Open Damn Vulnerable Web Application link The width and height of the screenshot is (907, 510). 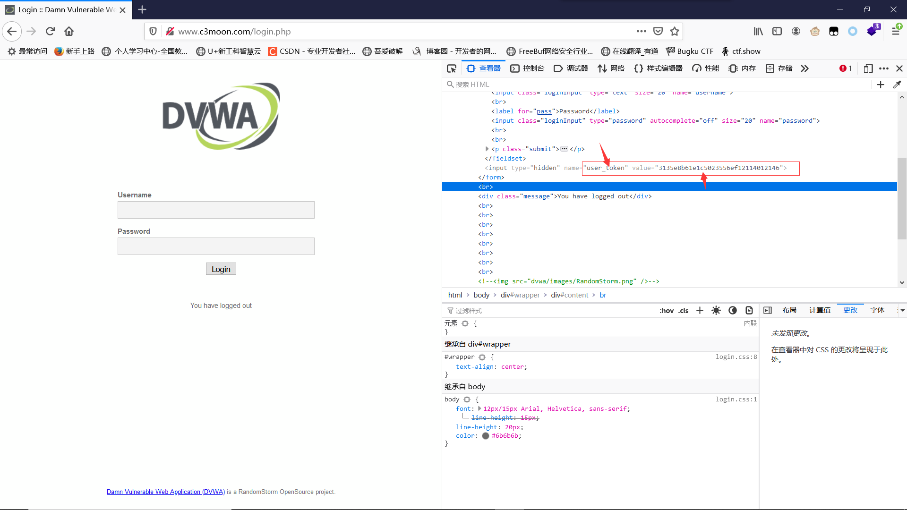[166, 492]
